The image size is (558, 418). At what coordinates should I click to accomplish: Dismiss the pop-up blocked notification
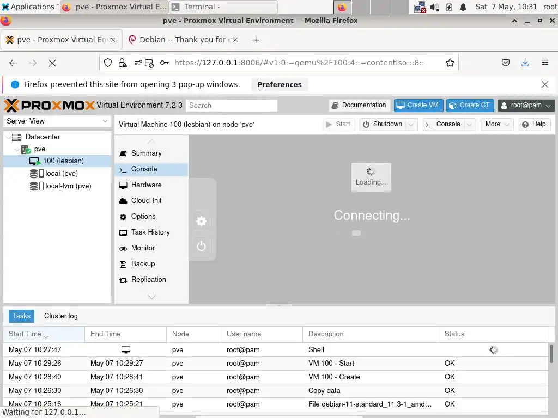click(x=545, y=84)
